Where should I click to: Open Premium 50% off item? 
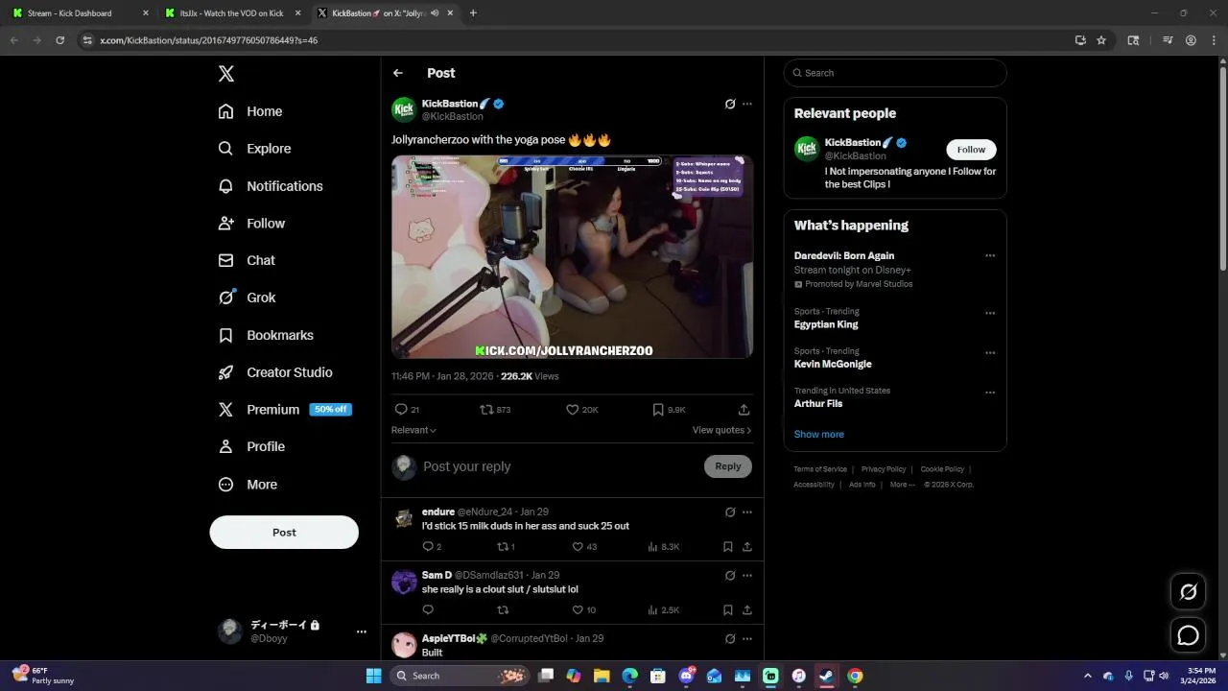[x=285, y=410]
